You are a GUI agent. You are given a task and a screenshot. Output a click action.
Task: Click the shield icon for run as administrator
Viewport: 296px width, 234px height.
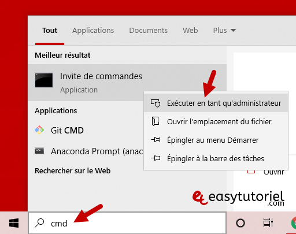pos(156,103)
